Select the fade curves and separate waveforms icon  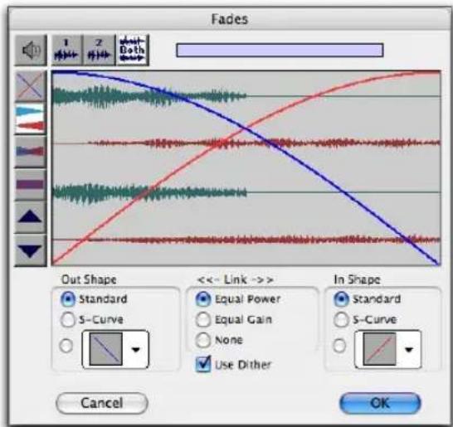tap(31, 119)
